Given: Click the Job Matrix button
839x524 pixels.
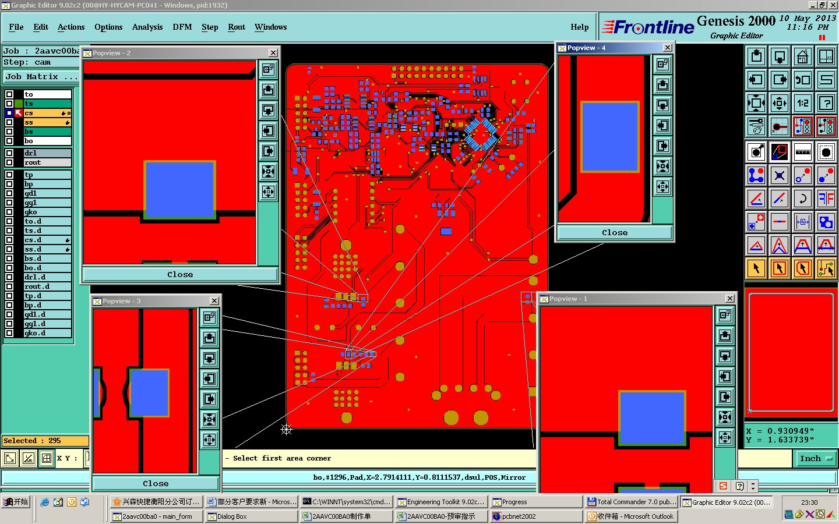Looking at the screenshot, I should coord(41,76).
